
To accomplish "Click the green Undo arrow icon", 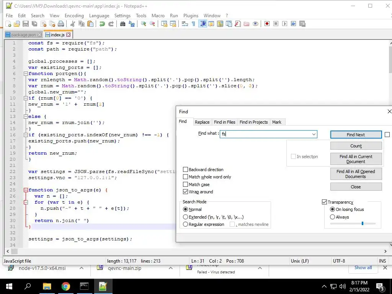I will (102, 24).
